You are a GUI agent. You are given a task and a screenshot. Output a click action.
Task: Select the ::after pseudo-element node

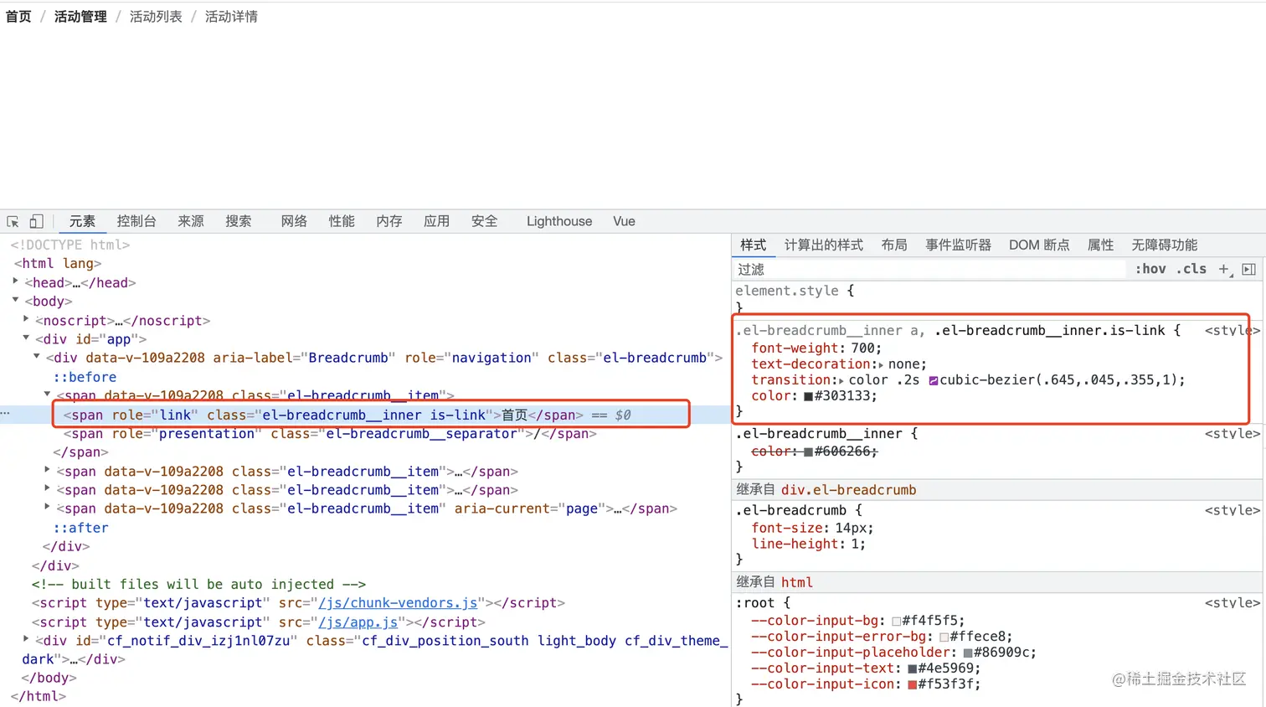pyautogui.click(x=80, y=528)
